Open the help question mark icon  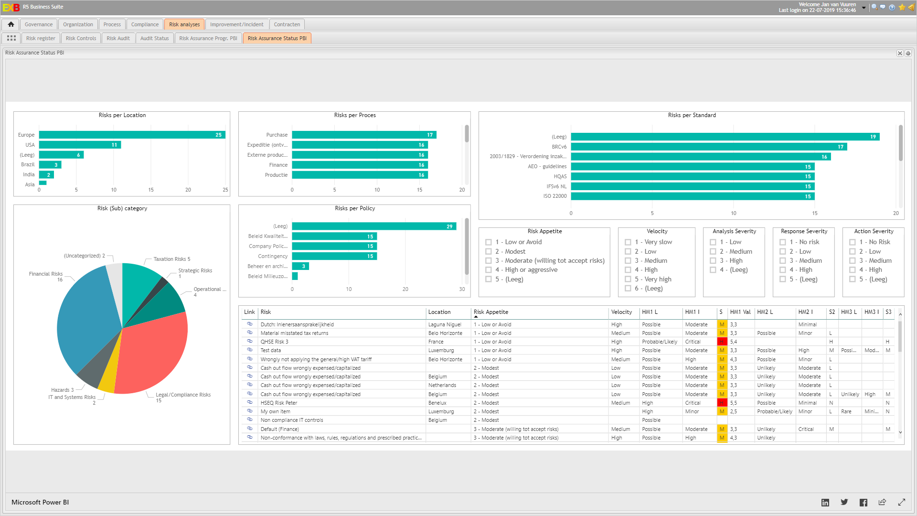tap(892, 7)
